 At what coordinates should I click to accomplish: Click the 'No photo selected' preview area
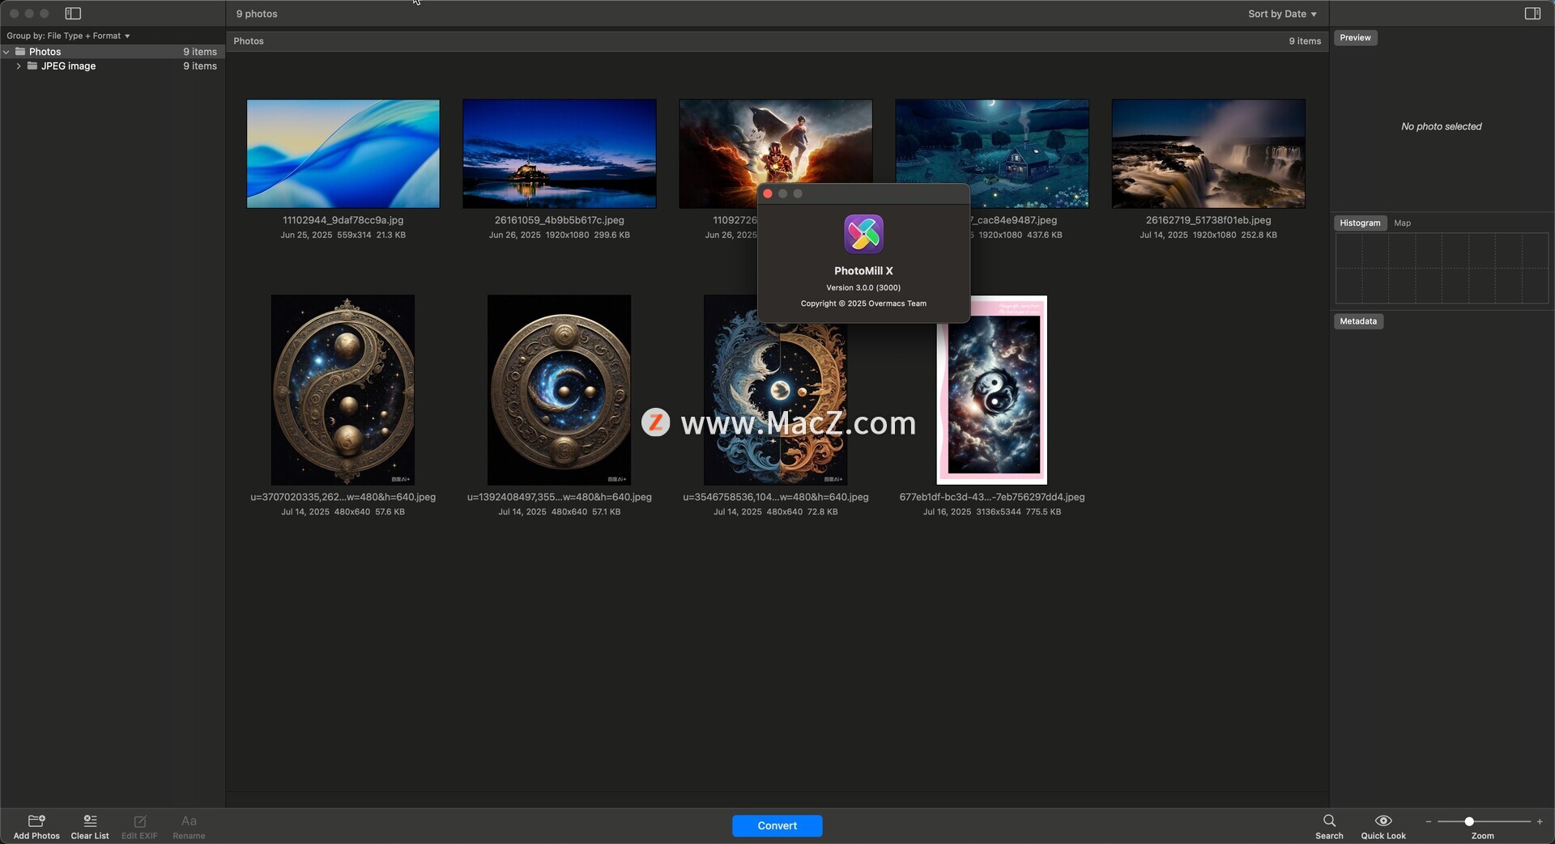point(1442,126)
